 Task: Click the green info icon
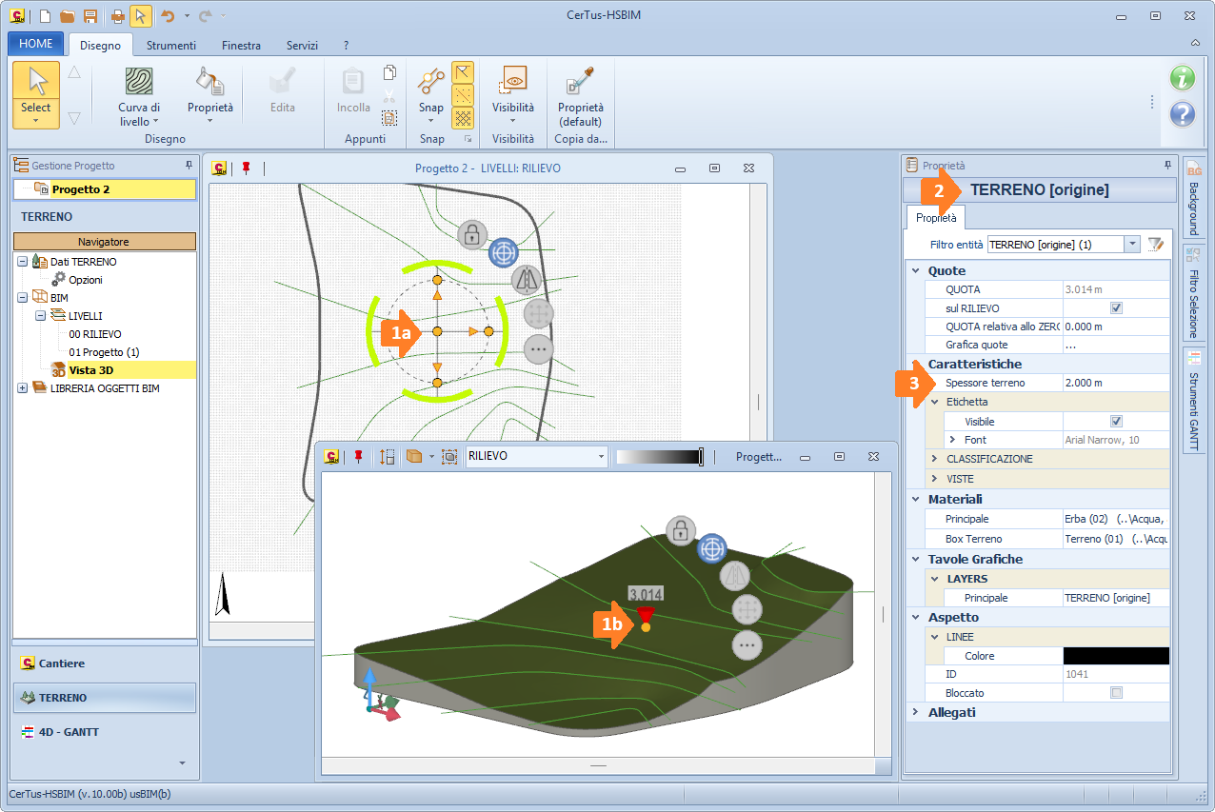click(1182, 78)
